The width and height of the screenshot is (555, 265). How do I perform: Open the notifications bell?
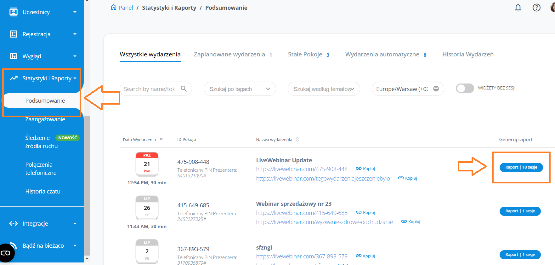point(518,8)
